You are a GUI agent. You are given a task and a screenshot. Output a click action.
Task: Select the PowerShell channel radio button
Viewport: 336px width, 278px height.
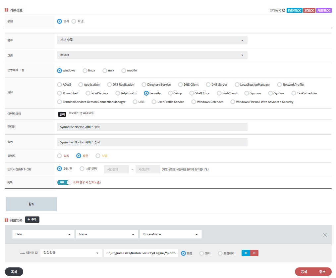click(60, 93)
